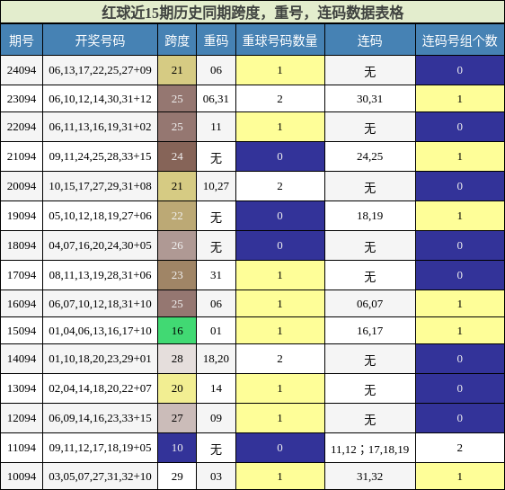Click period number 21094
Viewport: 505px width, 490px height.
click(x=22, y=156)
